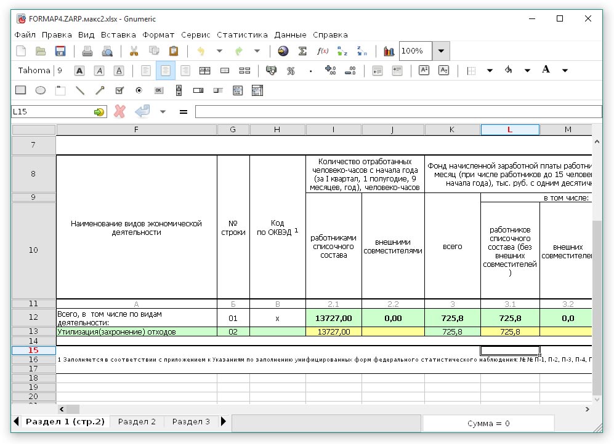Switch to Раздел 3 sheet tab

[191, 422]
